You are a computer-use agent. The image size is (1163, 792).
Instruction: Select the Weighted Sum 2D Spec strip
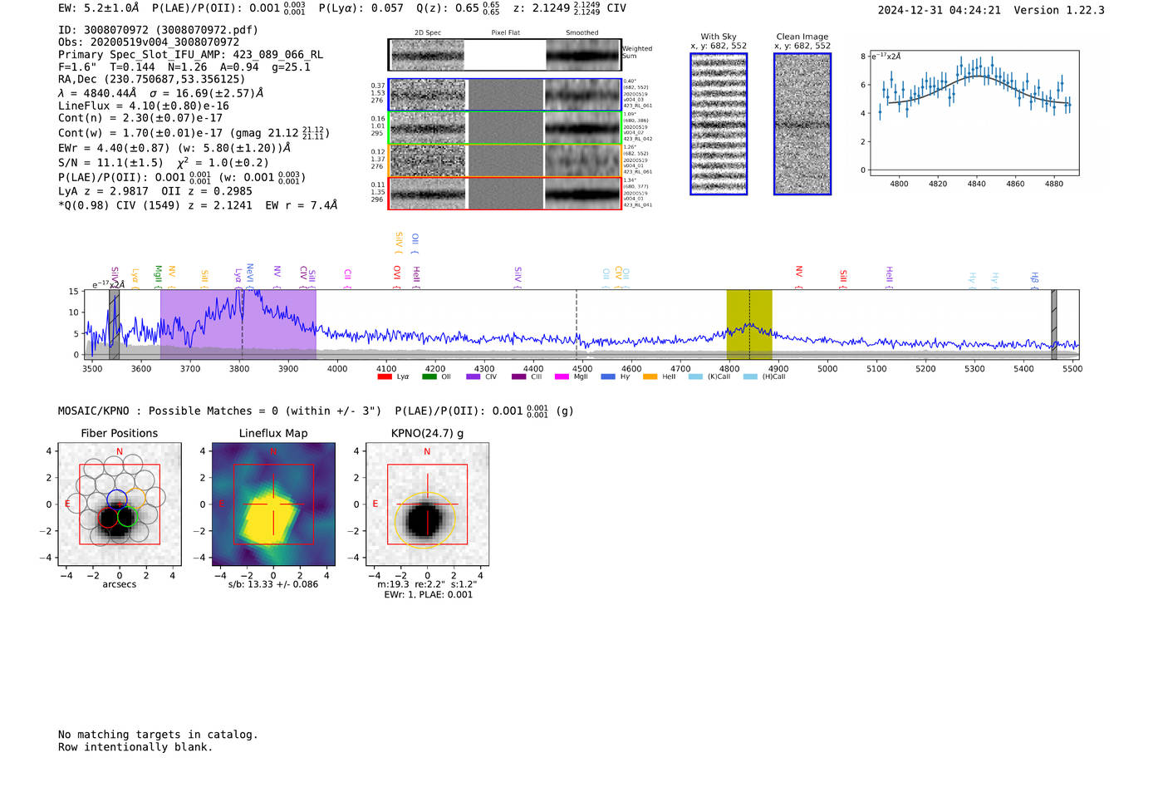pyautogui.click(x=428, y=55)
